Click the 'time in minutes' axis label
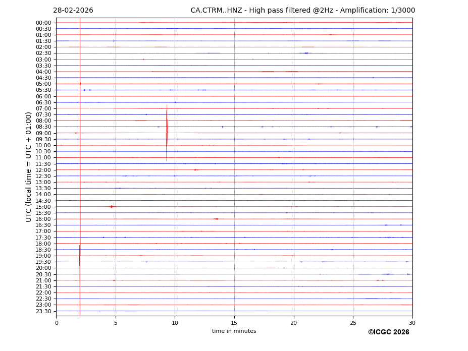This screenshot has height=351, width=468. [x=234, y=331]
